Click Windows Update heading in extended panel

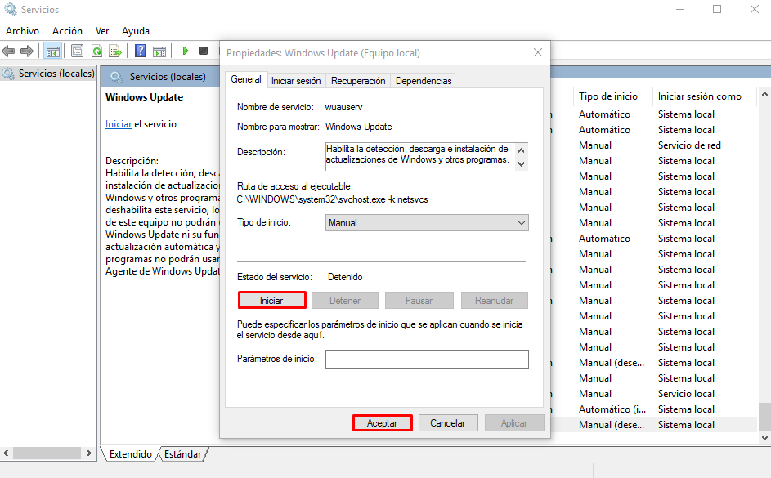(144, 97)
